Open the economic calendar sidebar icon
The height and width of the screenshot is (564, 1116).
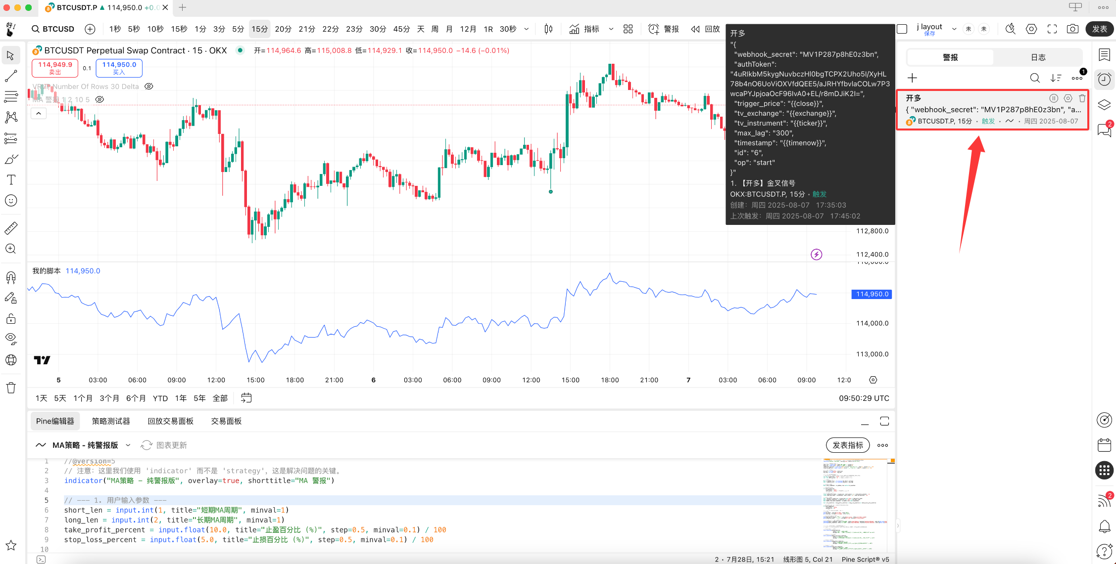coord(1104,445)
